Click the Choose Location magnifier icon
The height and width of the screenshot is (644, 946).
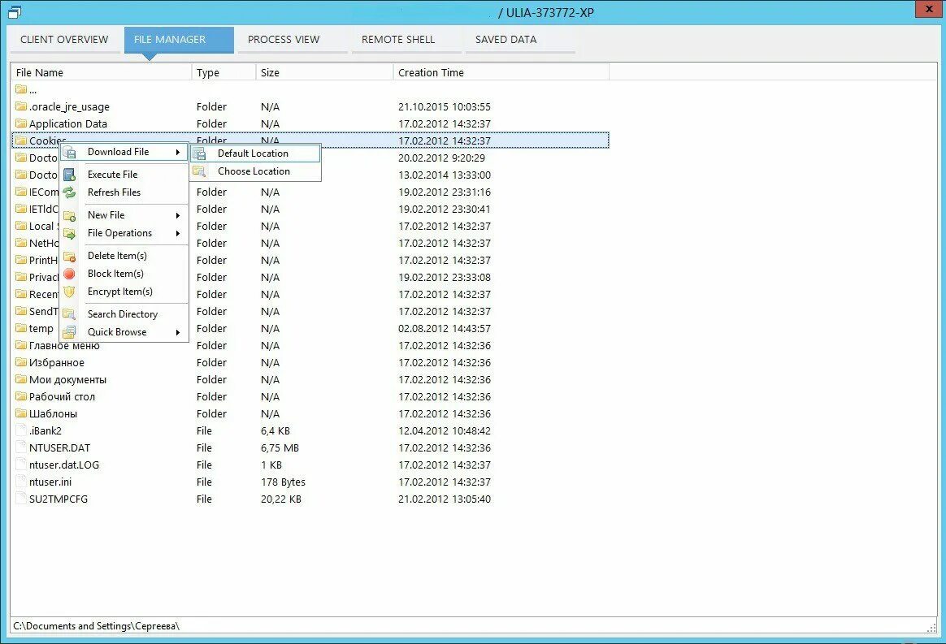[x=199, y=171]
